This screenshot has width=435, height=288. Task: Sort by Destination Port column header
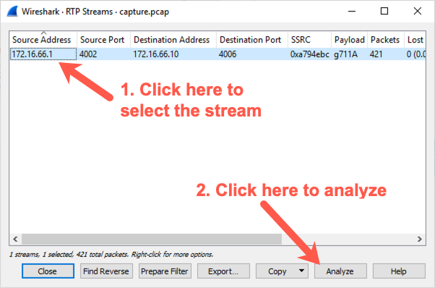[252, 40]
